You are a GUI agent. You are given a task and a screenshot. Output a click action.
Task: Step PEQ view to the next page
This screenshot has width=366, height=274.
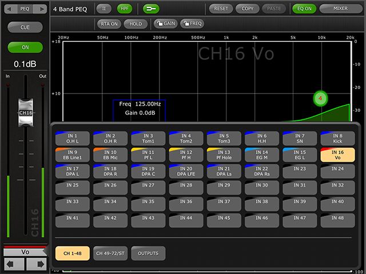point(42,9)
